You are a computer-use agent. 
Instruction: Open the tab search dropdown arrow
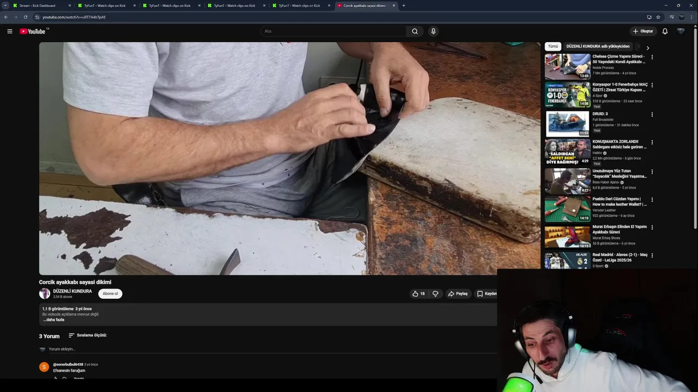point(5,5)
